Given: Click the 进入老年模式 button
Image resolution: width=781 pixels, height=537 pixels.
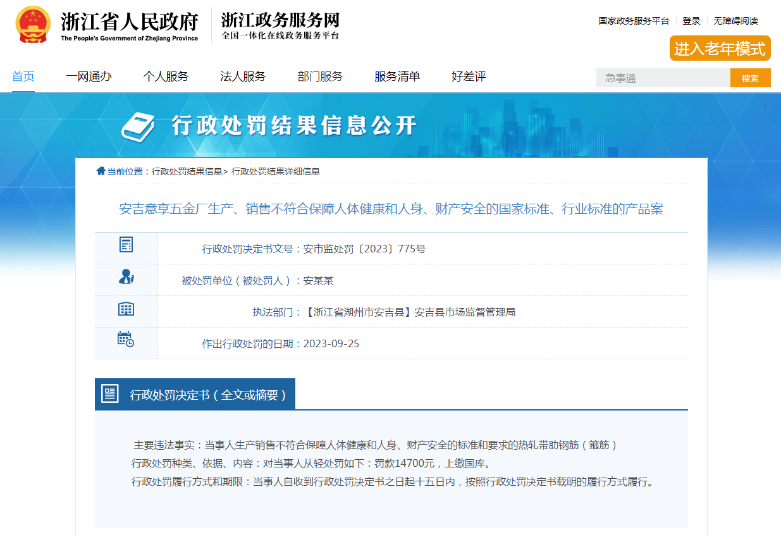Looking at the screenshot, I should (720, 48).
